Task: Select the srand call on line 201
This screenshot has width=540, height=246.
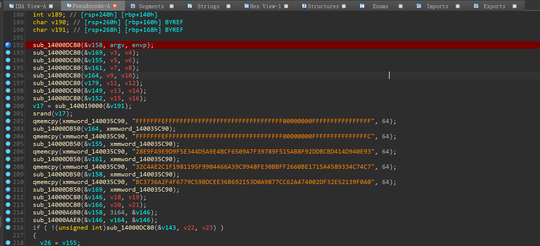Action: pos(42,114)
